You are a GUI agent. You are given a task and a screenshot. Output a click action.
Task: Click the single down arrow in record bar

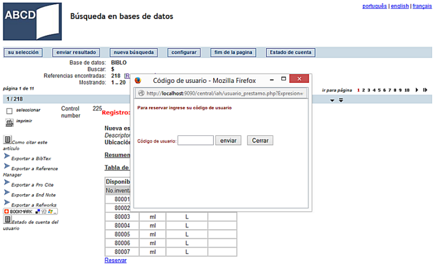point(332,100)
